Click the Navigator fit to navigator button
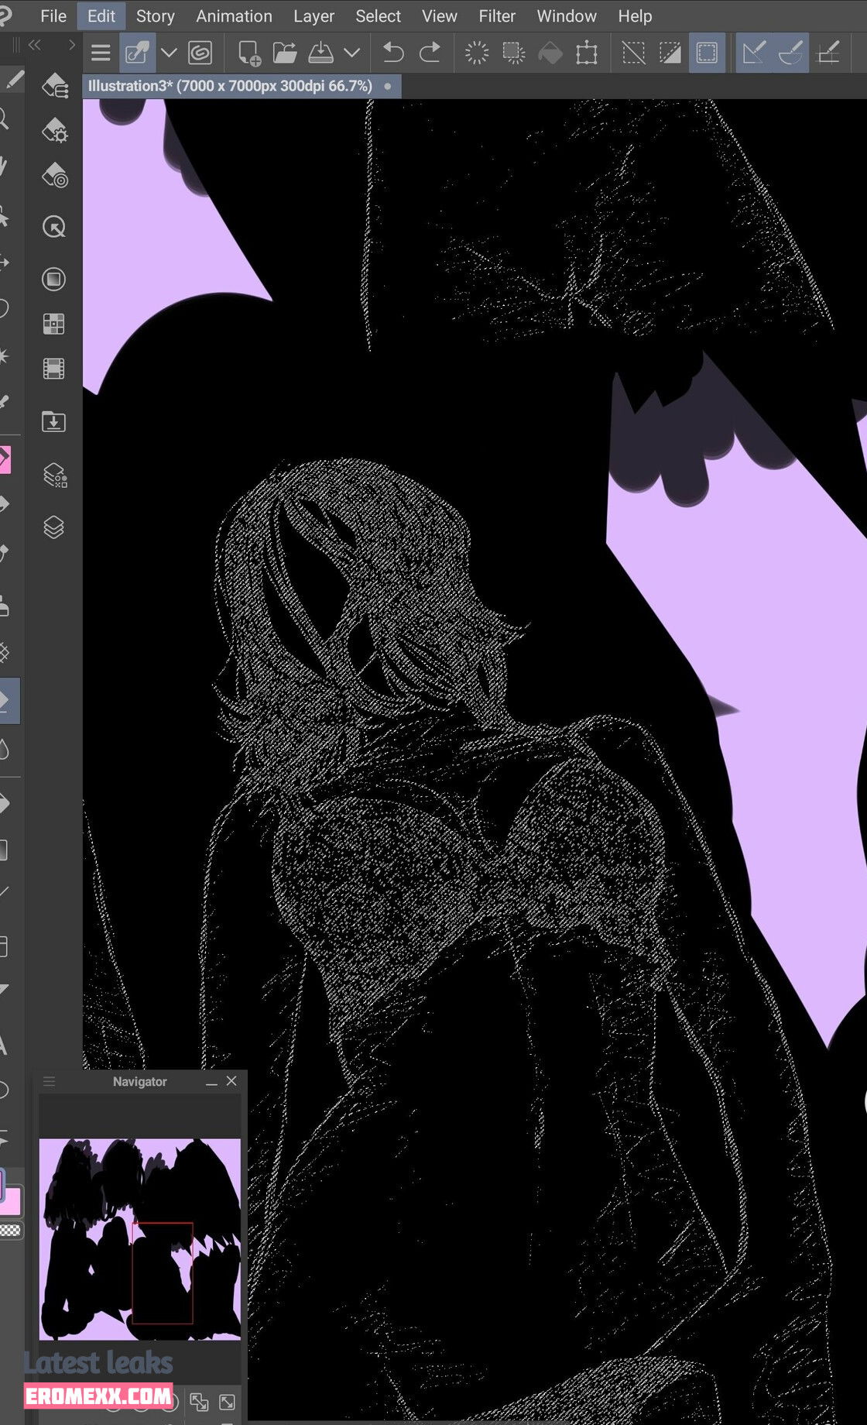Screen dimensions: 867x1425 [x=228, y=1402]
